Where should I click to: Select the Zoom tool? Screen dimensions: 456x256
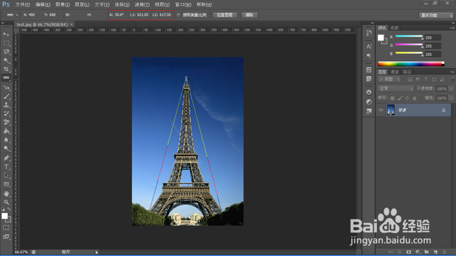point(6,202)
